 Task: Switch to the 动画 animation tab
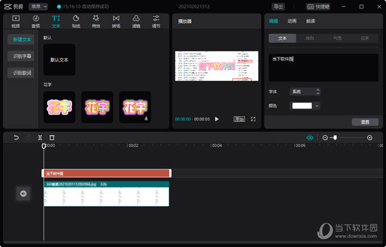tap(292, 21)
